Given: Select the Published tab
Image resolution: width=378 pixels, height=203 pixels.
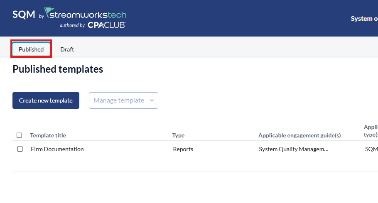Looking at the screenshot, I should pyautogui.click(x=31, y=49).
